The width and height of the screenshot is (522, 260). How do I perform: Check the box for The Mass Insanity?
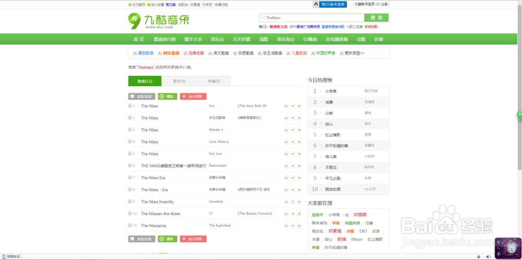pos(130,202)
